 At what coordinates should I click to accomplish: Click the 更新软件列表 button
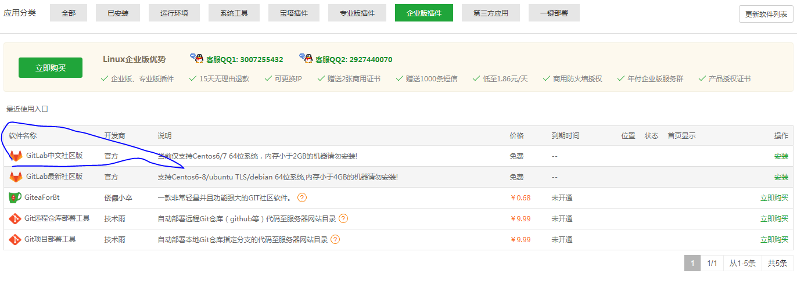766,15
